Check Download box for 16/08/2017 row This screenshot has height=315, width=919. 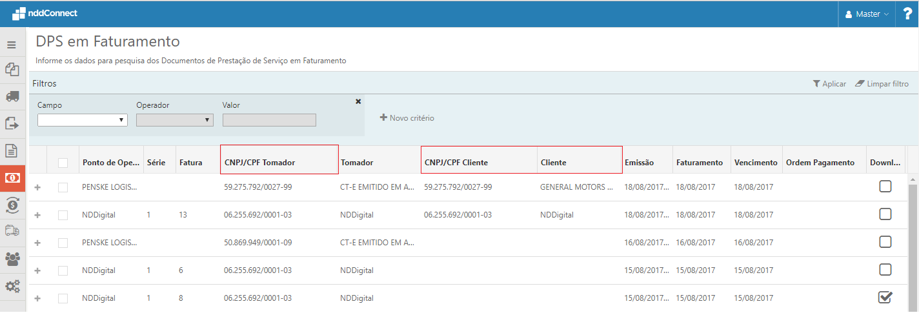885,242
